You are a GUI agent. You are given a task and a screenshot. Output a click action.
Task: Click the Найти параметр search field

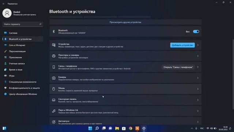pos(23,24)
